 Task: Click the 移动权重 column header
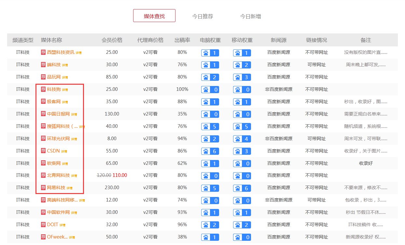242,40
